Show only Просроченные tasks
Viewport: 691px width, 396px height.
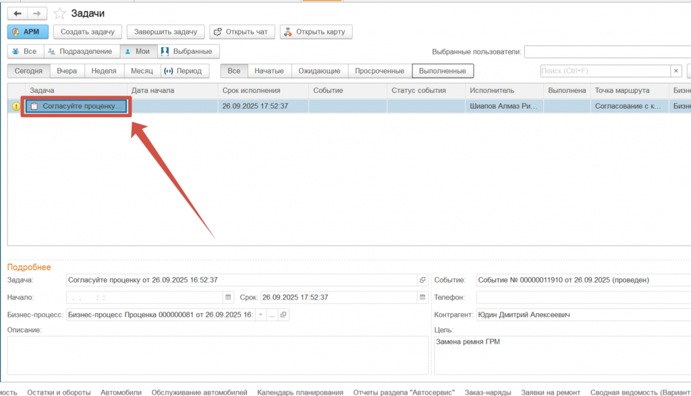coord(379,71)
